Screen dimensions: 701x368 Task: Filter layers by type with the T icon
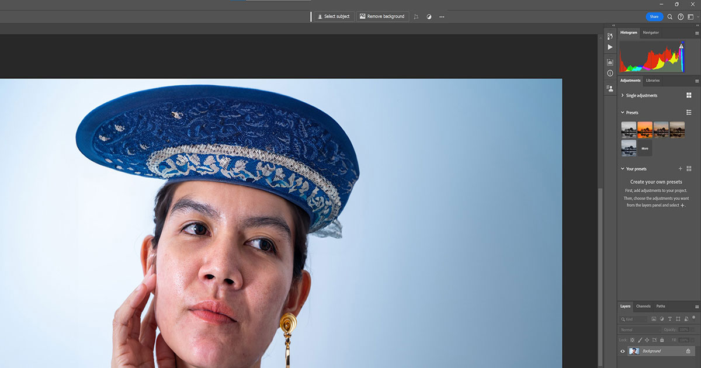670,319
